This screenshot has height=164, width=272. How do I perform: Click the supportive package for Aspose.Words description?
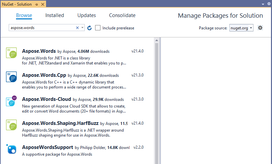(x=57, y=154)
